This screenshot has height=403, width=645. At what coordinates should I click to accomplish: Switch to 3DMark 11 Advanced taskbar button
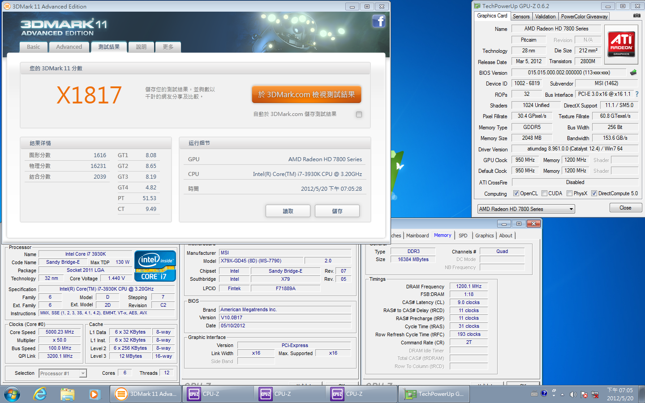pyautogui.click(x=146, y=394)
